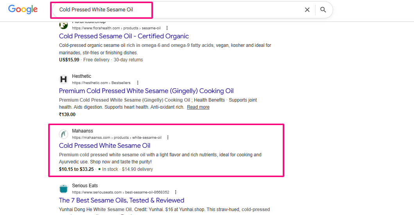Screen dimensions: 414x215
Task: Click the magnifier search icon
Action: click(x=323, y=10)
